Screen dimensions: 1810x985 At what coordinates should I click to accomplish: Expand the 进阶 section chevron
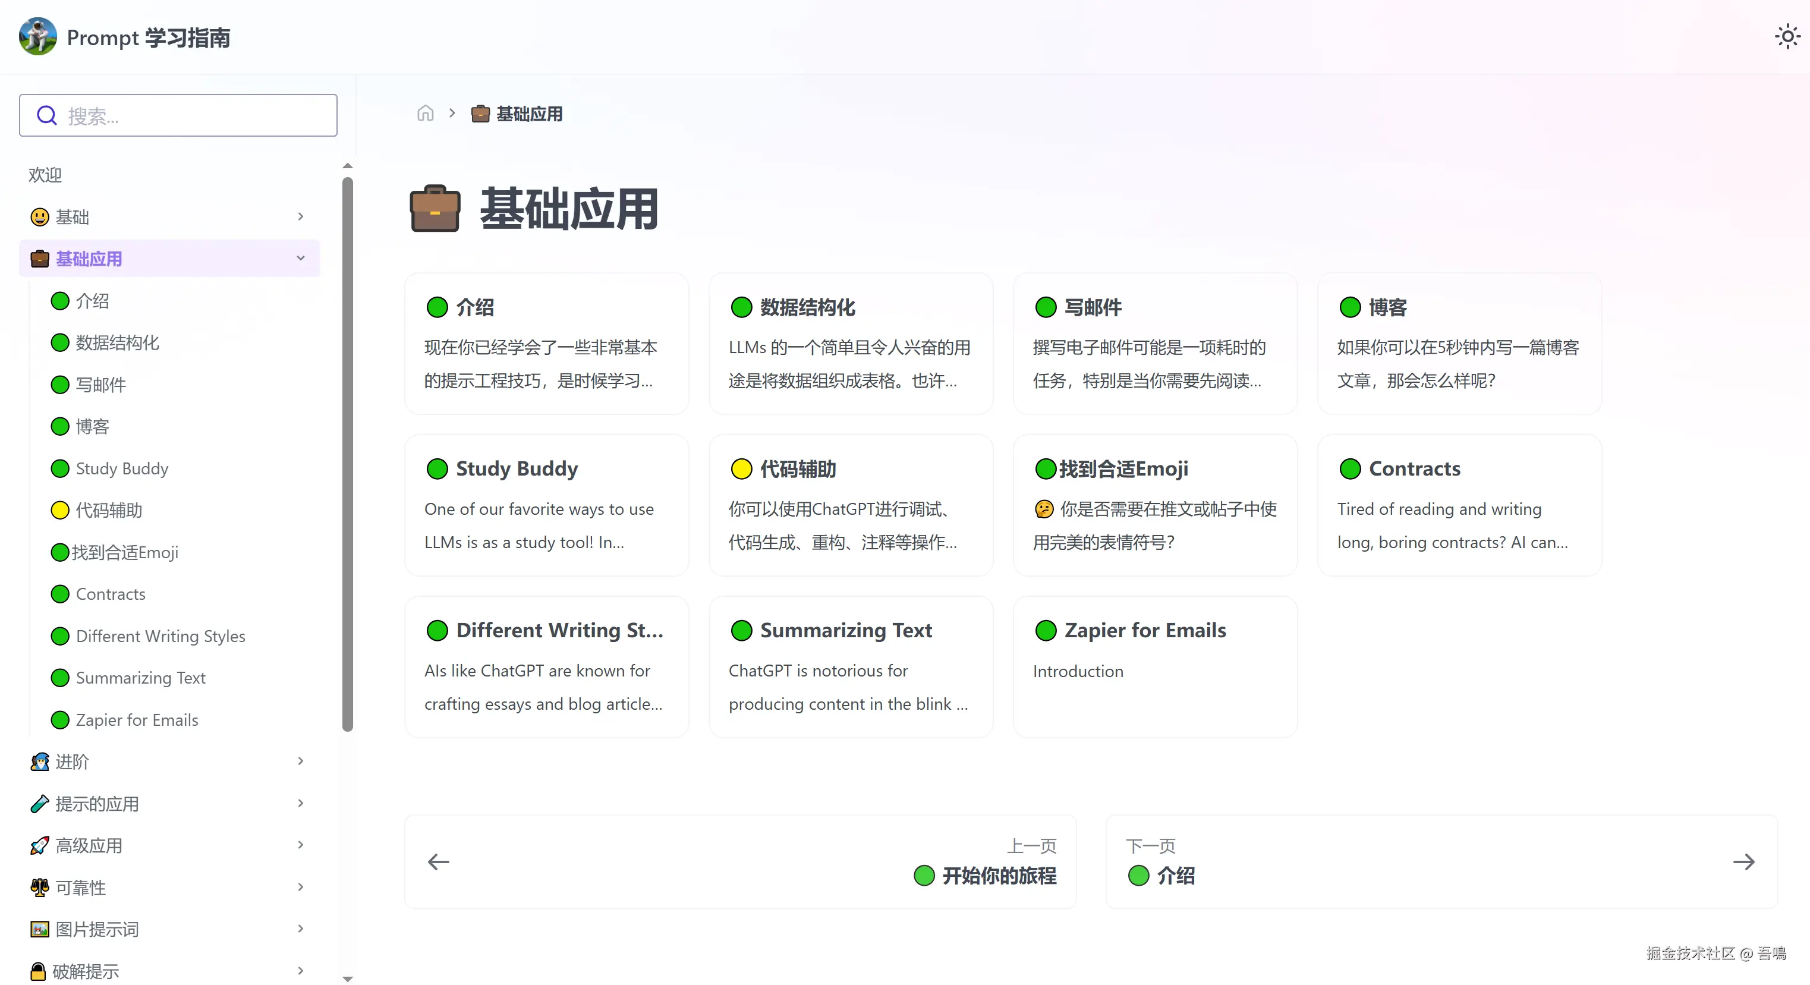coord(301,761)
